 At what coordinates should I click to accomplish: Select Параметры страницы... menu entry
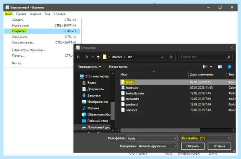tap(39, 50)
